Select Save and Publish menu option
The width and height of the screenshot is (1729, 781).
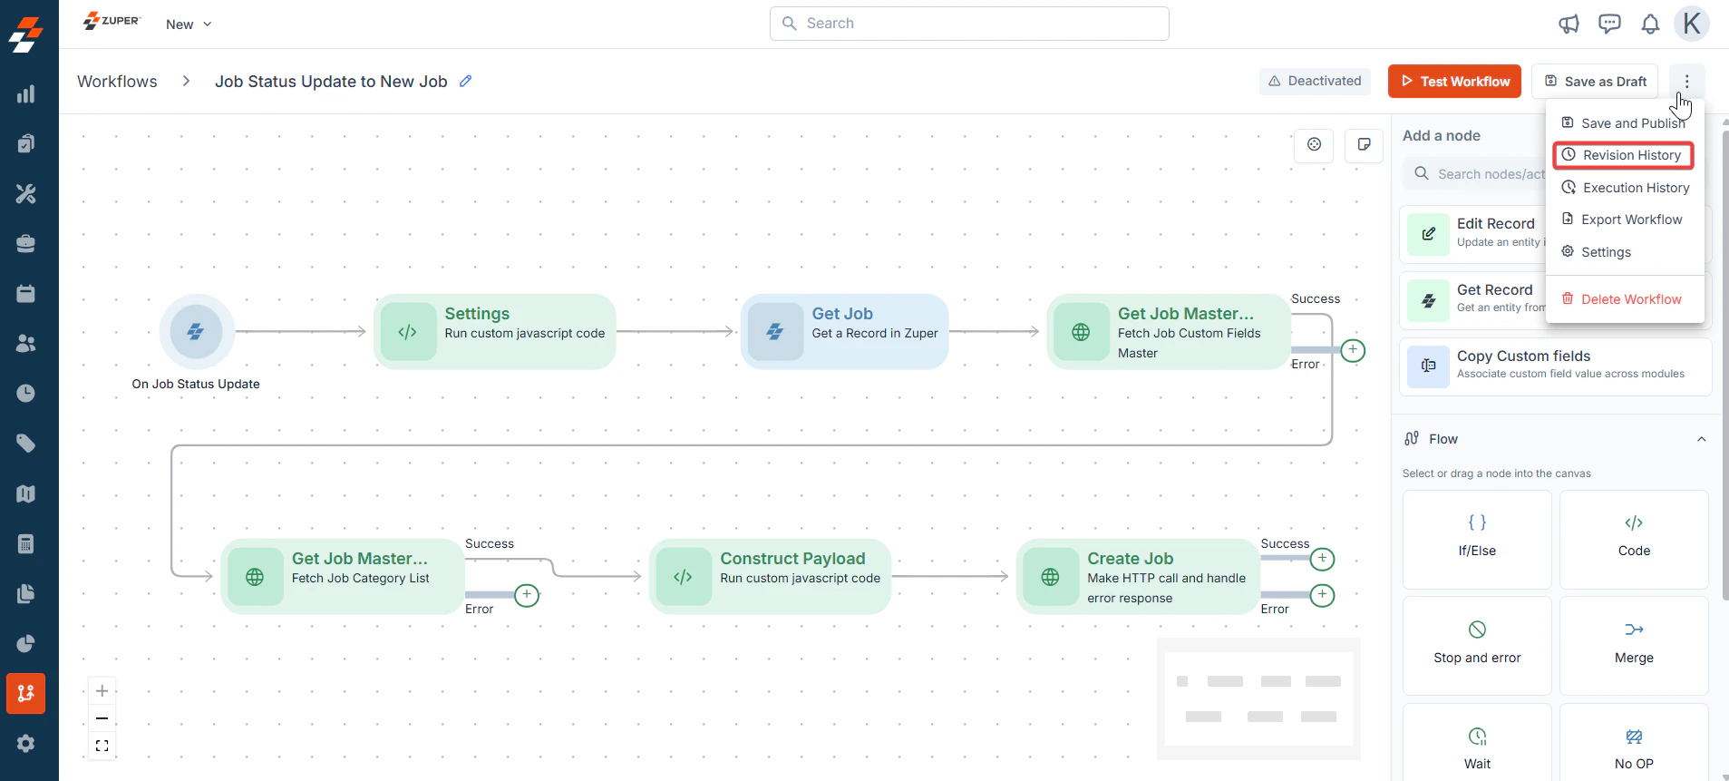pyautogui.click(x=1624, y=123)
